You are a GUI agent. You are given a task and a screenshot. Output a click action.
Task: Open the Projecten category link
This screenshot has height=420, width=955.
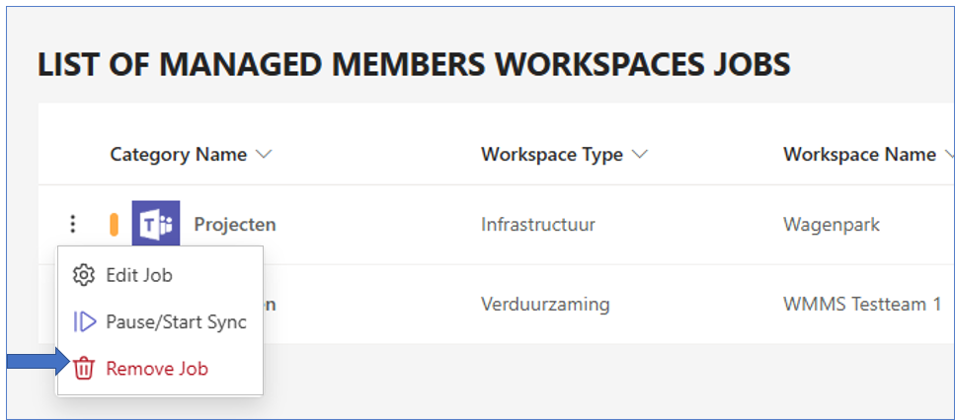coord(234,225)
